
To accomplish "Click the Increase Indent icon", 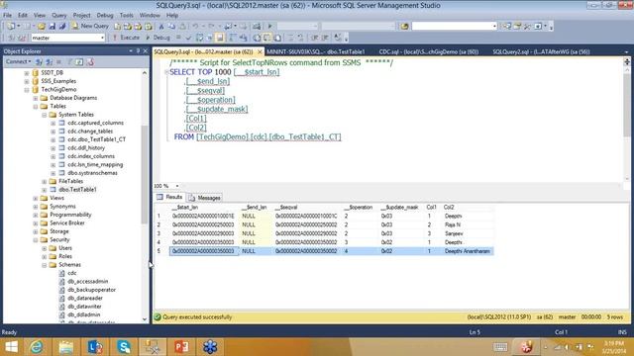I will pyautogui.click(x=325, y=38).
